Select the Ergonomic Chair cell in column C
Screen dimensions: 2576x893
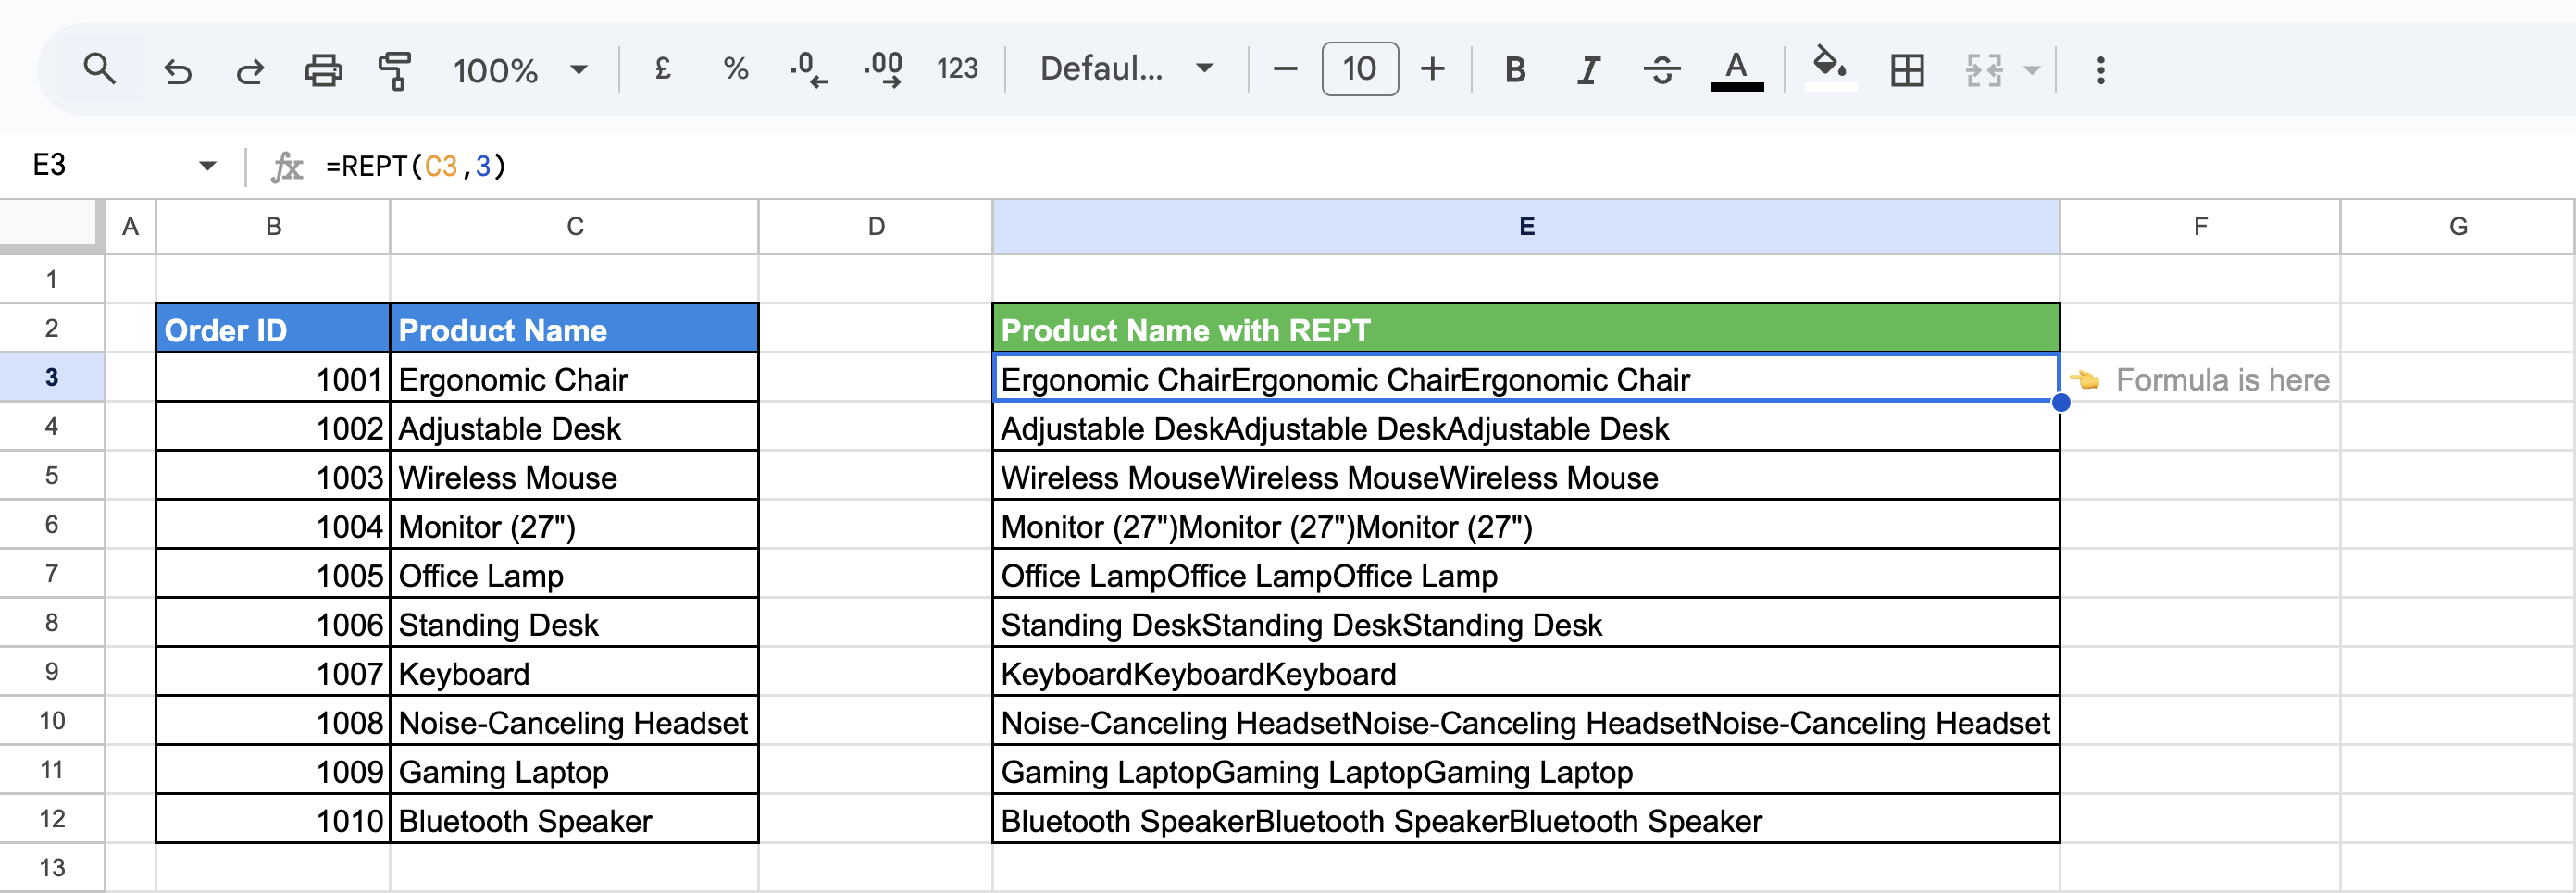click(x=574, y=378)
